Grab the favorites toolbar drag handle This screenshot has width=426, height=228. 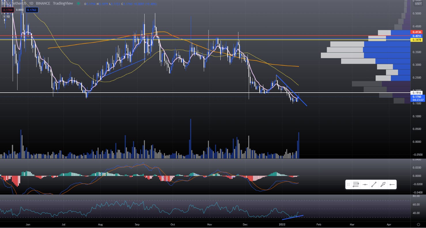click(x=348, y=185)
